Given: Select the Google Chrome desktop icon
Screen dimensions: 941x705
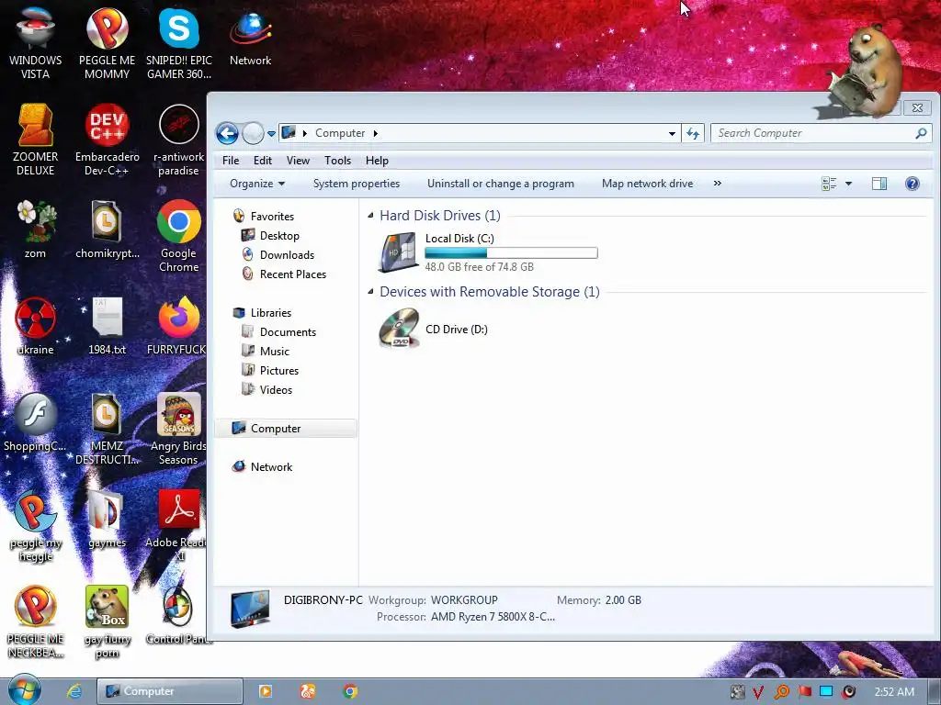Looking at the screenshot, I should pos(179,235).
